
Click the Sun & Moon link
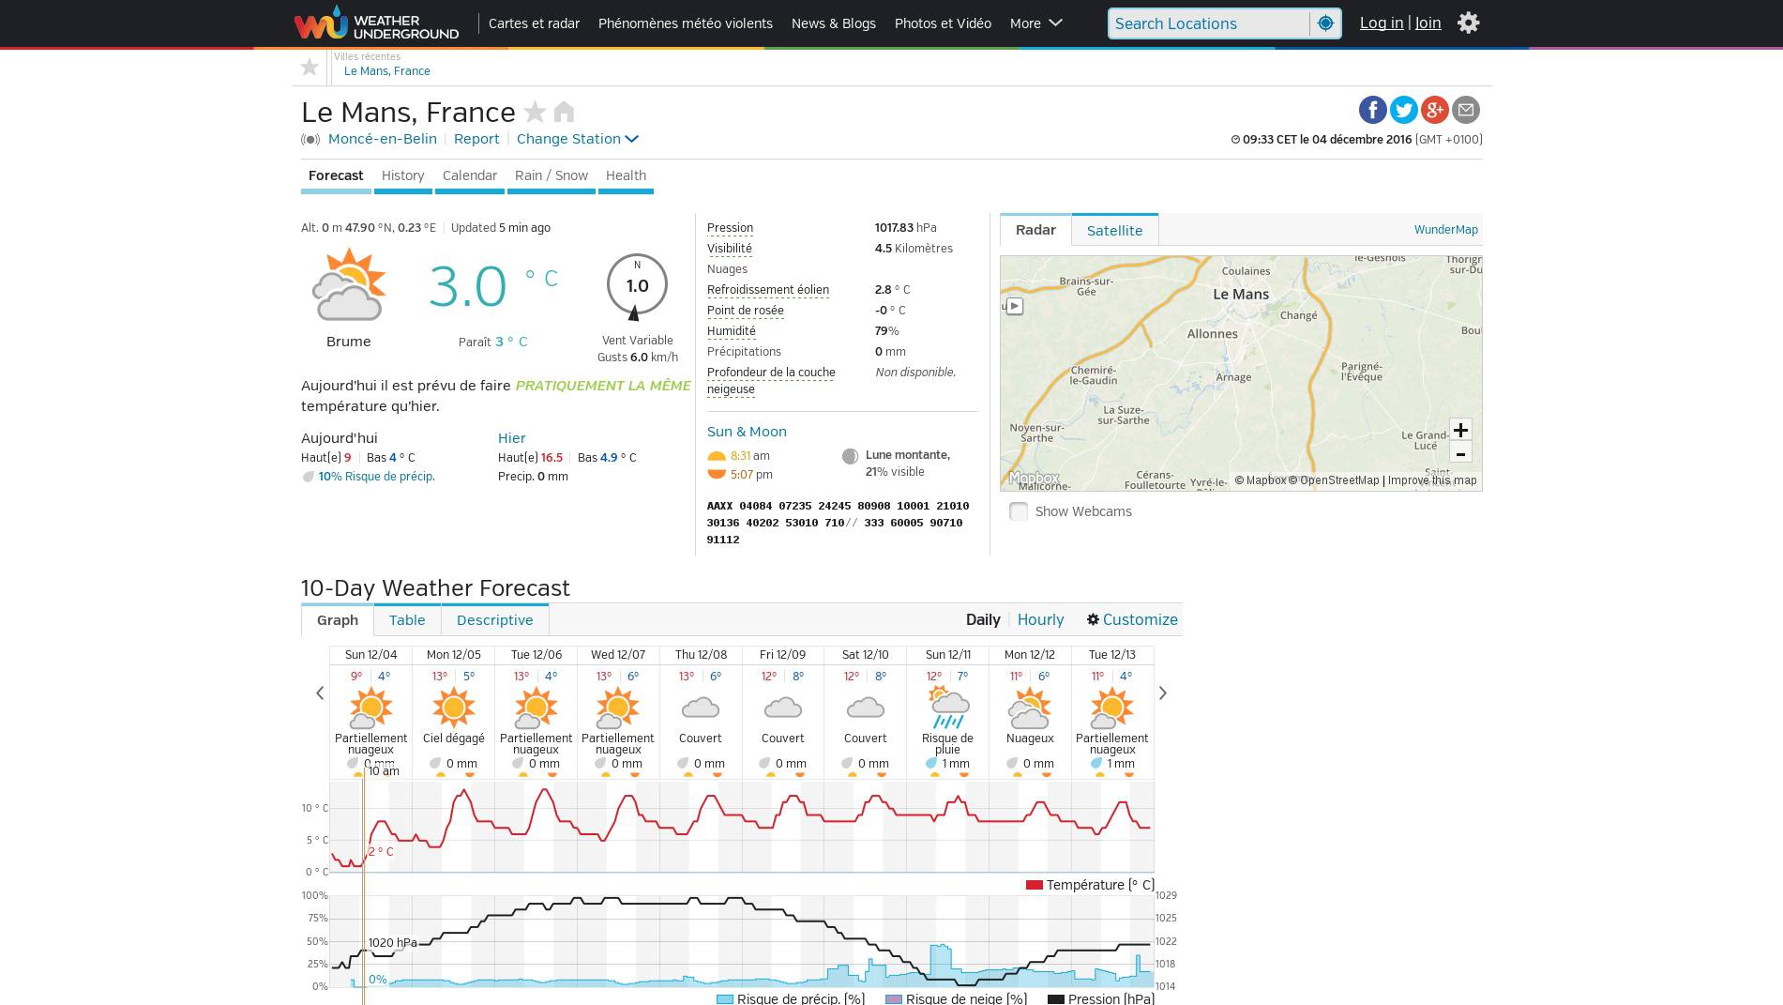[x=747, y=432]
